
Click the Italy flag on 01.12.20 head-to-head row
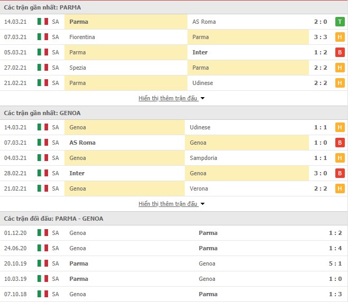click(43, 233)
